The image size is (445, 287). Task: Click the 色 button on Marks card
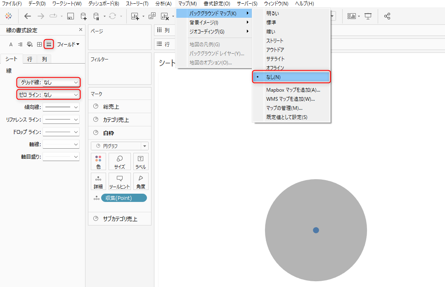(x=98, y=161)
